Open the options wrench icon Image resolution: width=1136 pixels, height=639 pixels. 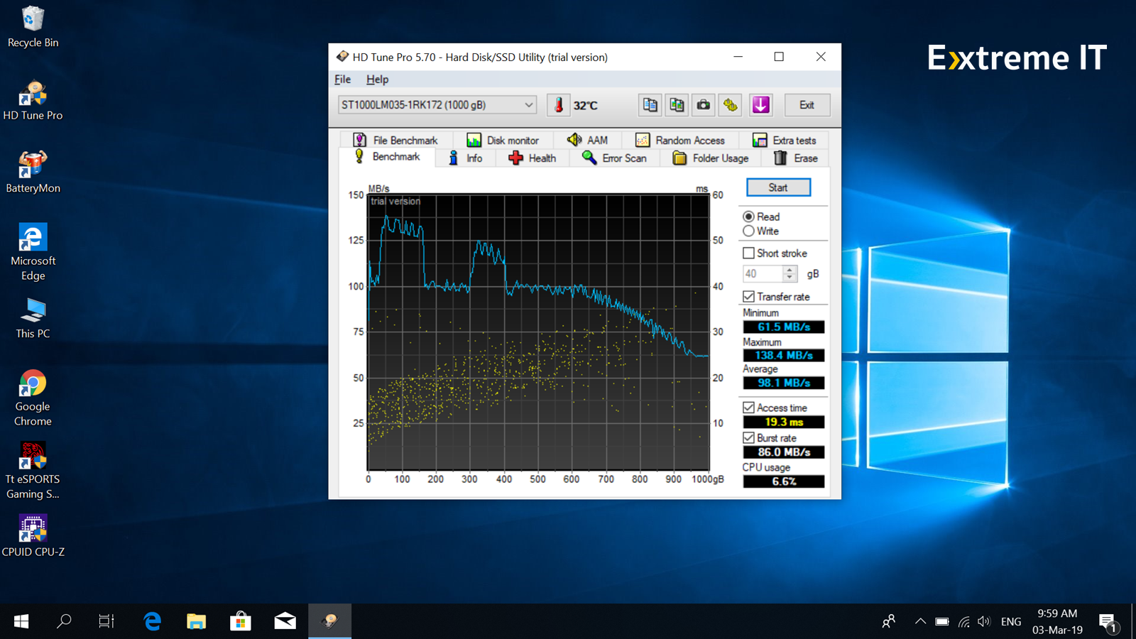pyautogui.click(x=731, y=105)
